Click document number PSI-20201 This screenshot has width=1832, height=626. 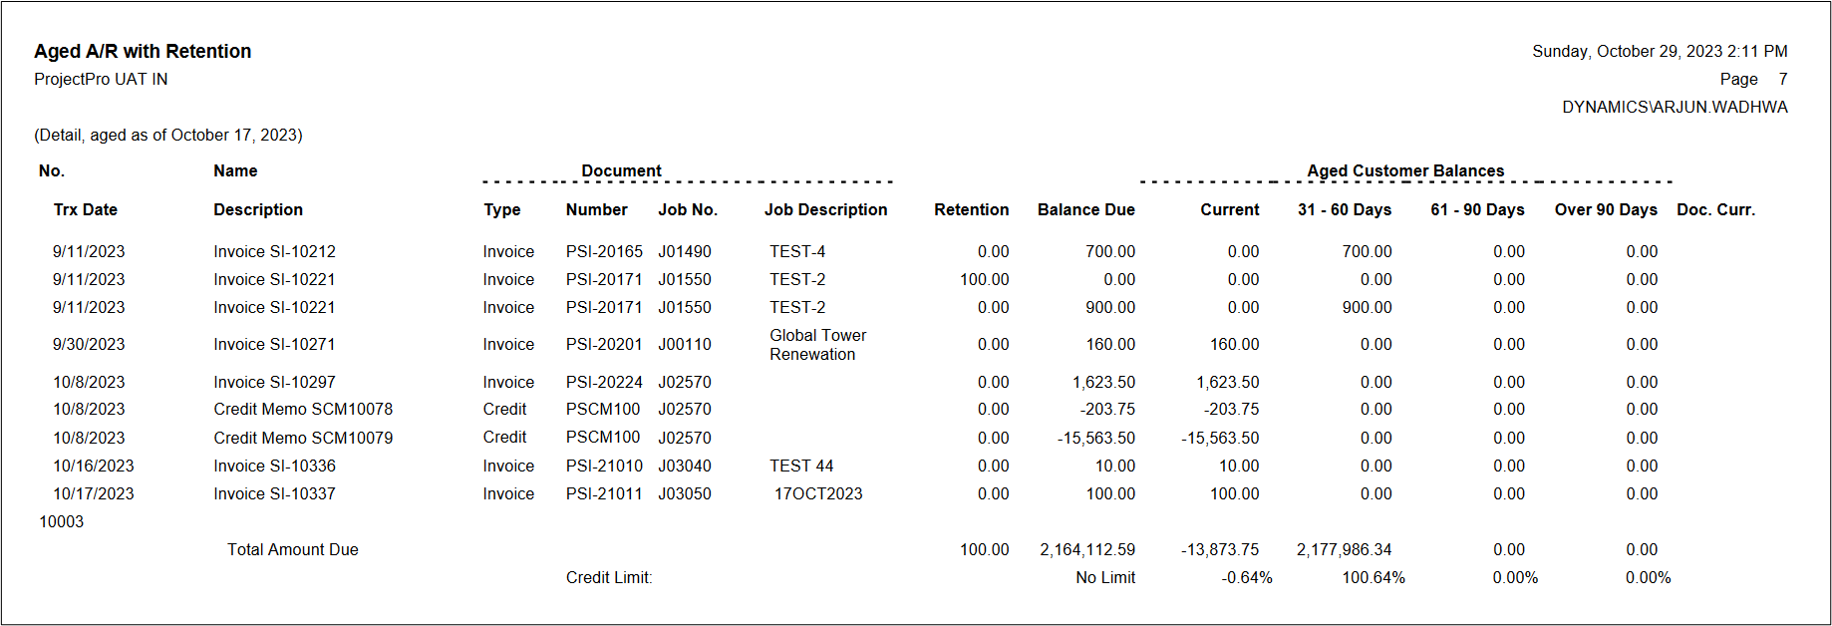click(x=604, y=345)
